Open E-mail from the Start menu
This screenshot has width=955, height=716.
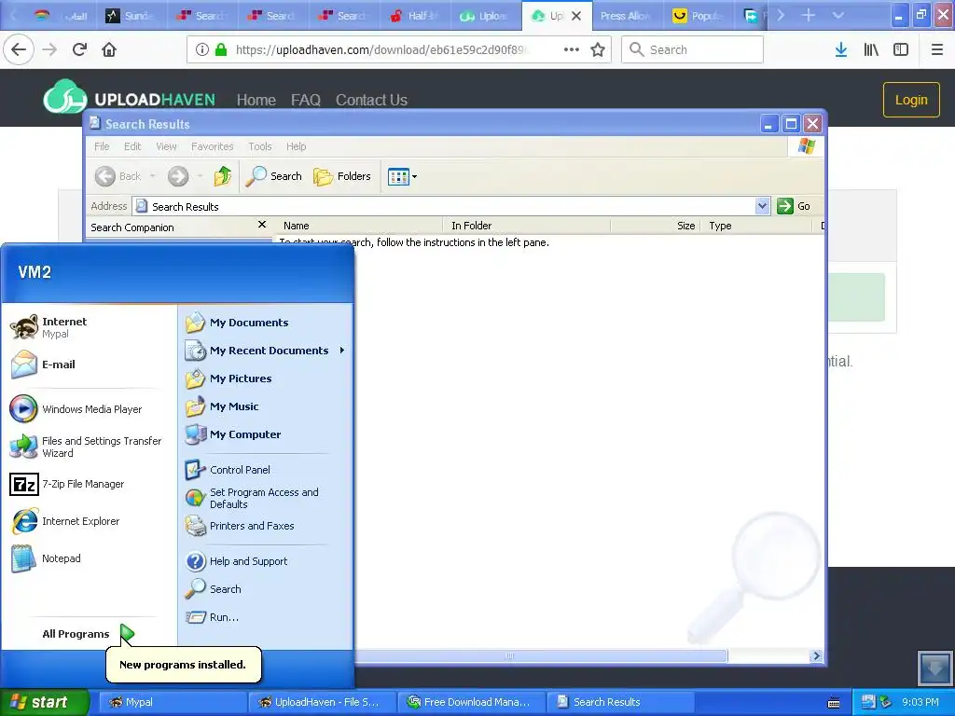point(43,365)
